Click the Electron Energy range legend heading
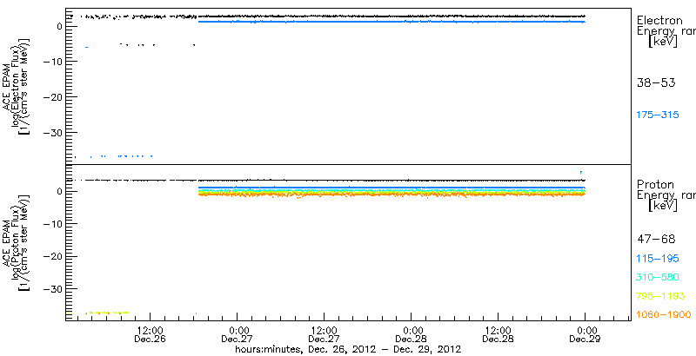 coord(666,31)
